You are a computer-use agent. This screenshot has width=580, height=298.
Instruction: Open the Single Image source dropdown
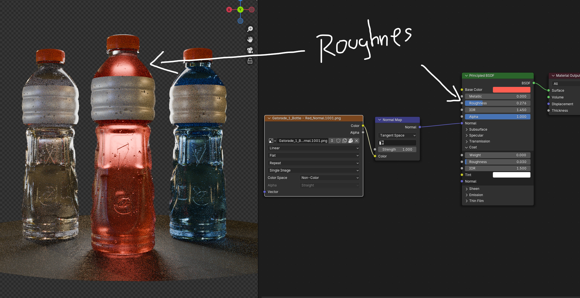[x=313, y=170]
